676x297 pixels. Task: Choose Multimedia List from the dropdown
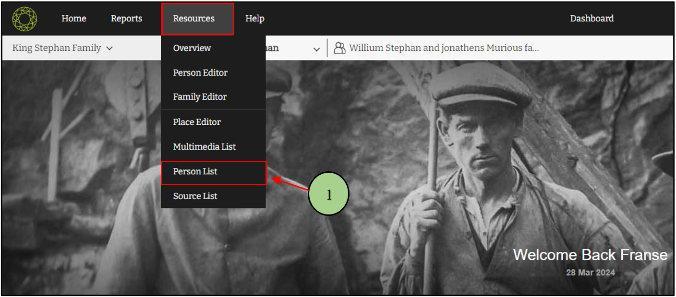click(205, 146)
